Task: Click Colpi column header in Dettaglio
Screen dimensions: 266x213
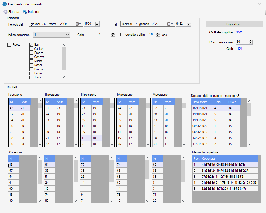Action: [x=220, y=102]
